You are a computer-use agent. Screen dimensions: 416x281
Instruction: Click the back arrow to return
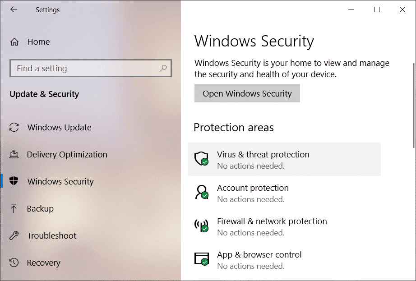coord(14,9)
